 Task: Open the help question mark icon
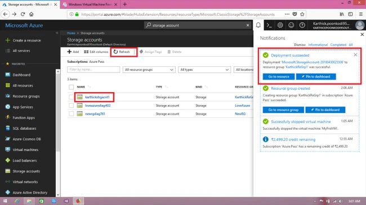302,25
